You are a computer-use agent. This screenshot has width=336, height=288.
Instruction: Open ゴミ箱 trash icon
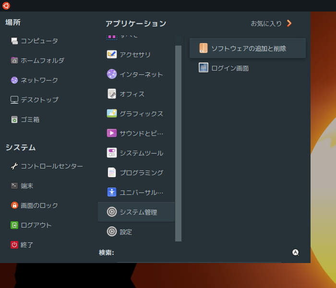pos(14,120)
